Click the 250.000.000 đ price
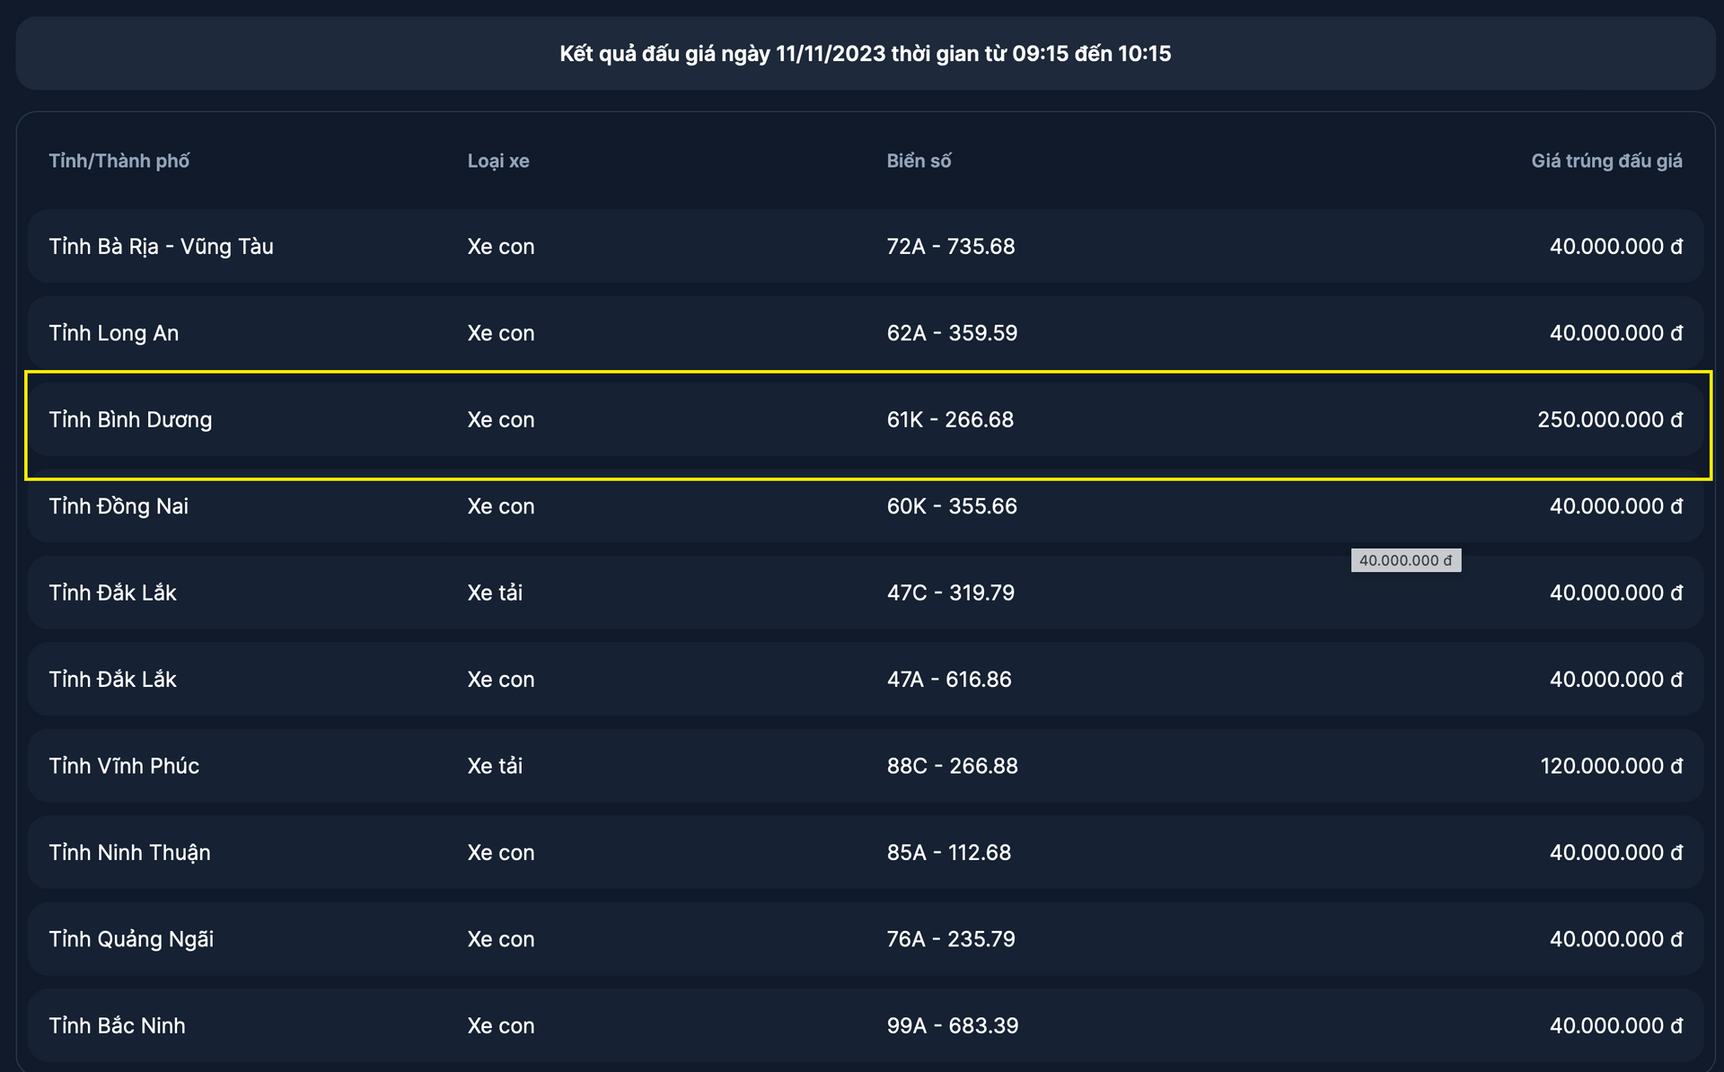Screen dimensions: 1724x1072 1610,420
